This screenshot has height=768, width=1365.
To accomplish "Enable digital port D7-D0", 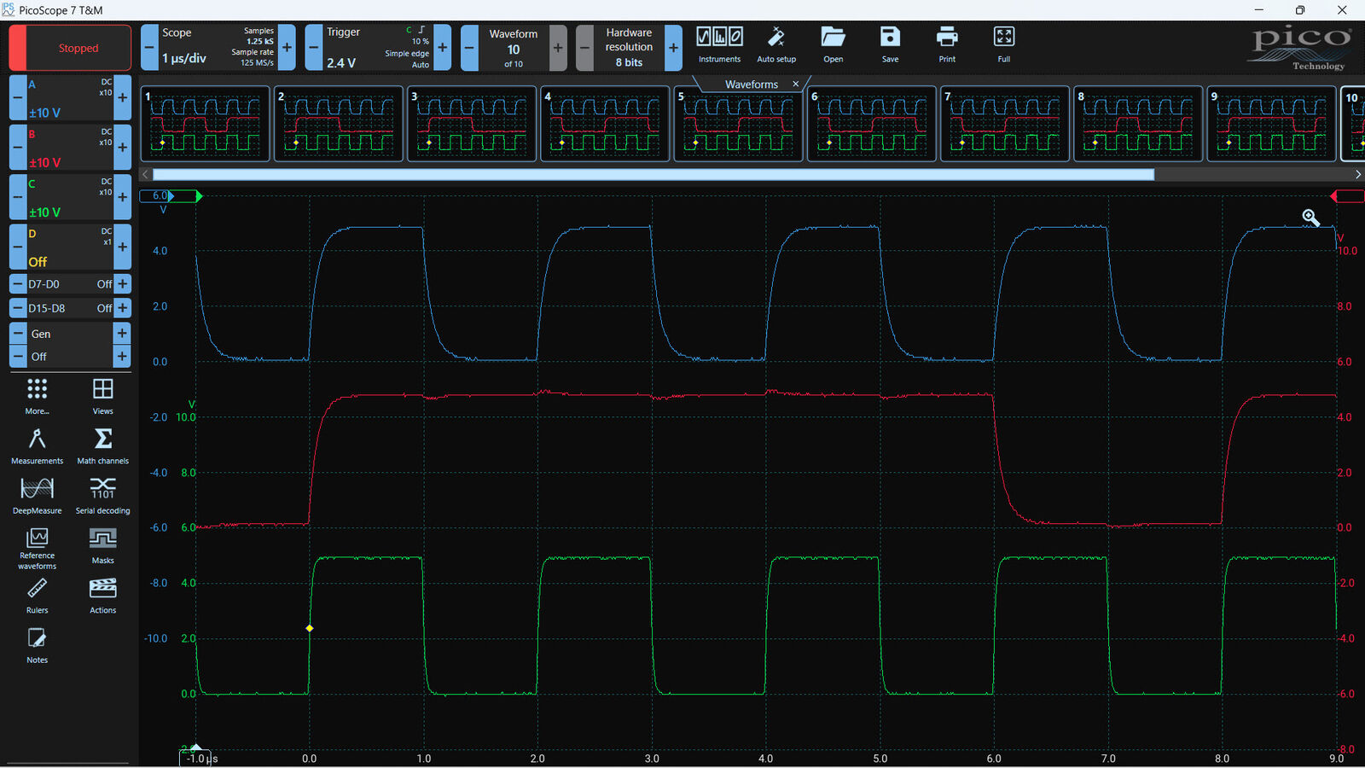I will click(70, 284).
